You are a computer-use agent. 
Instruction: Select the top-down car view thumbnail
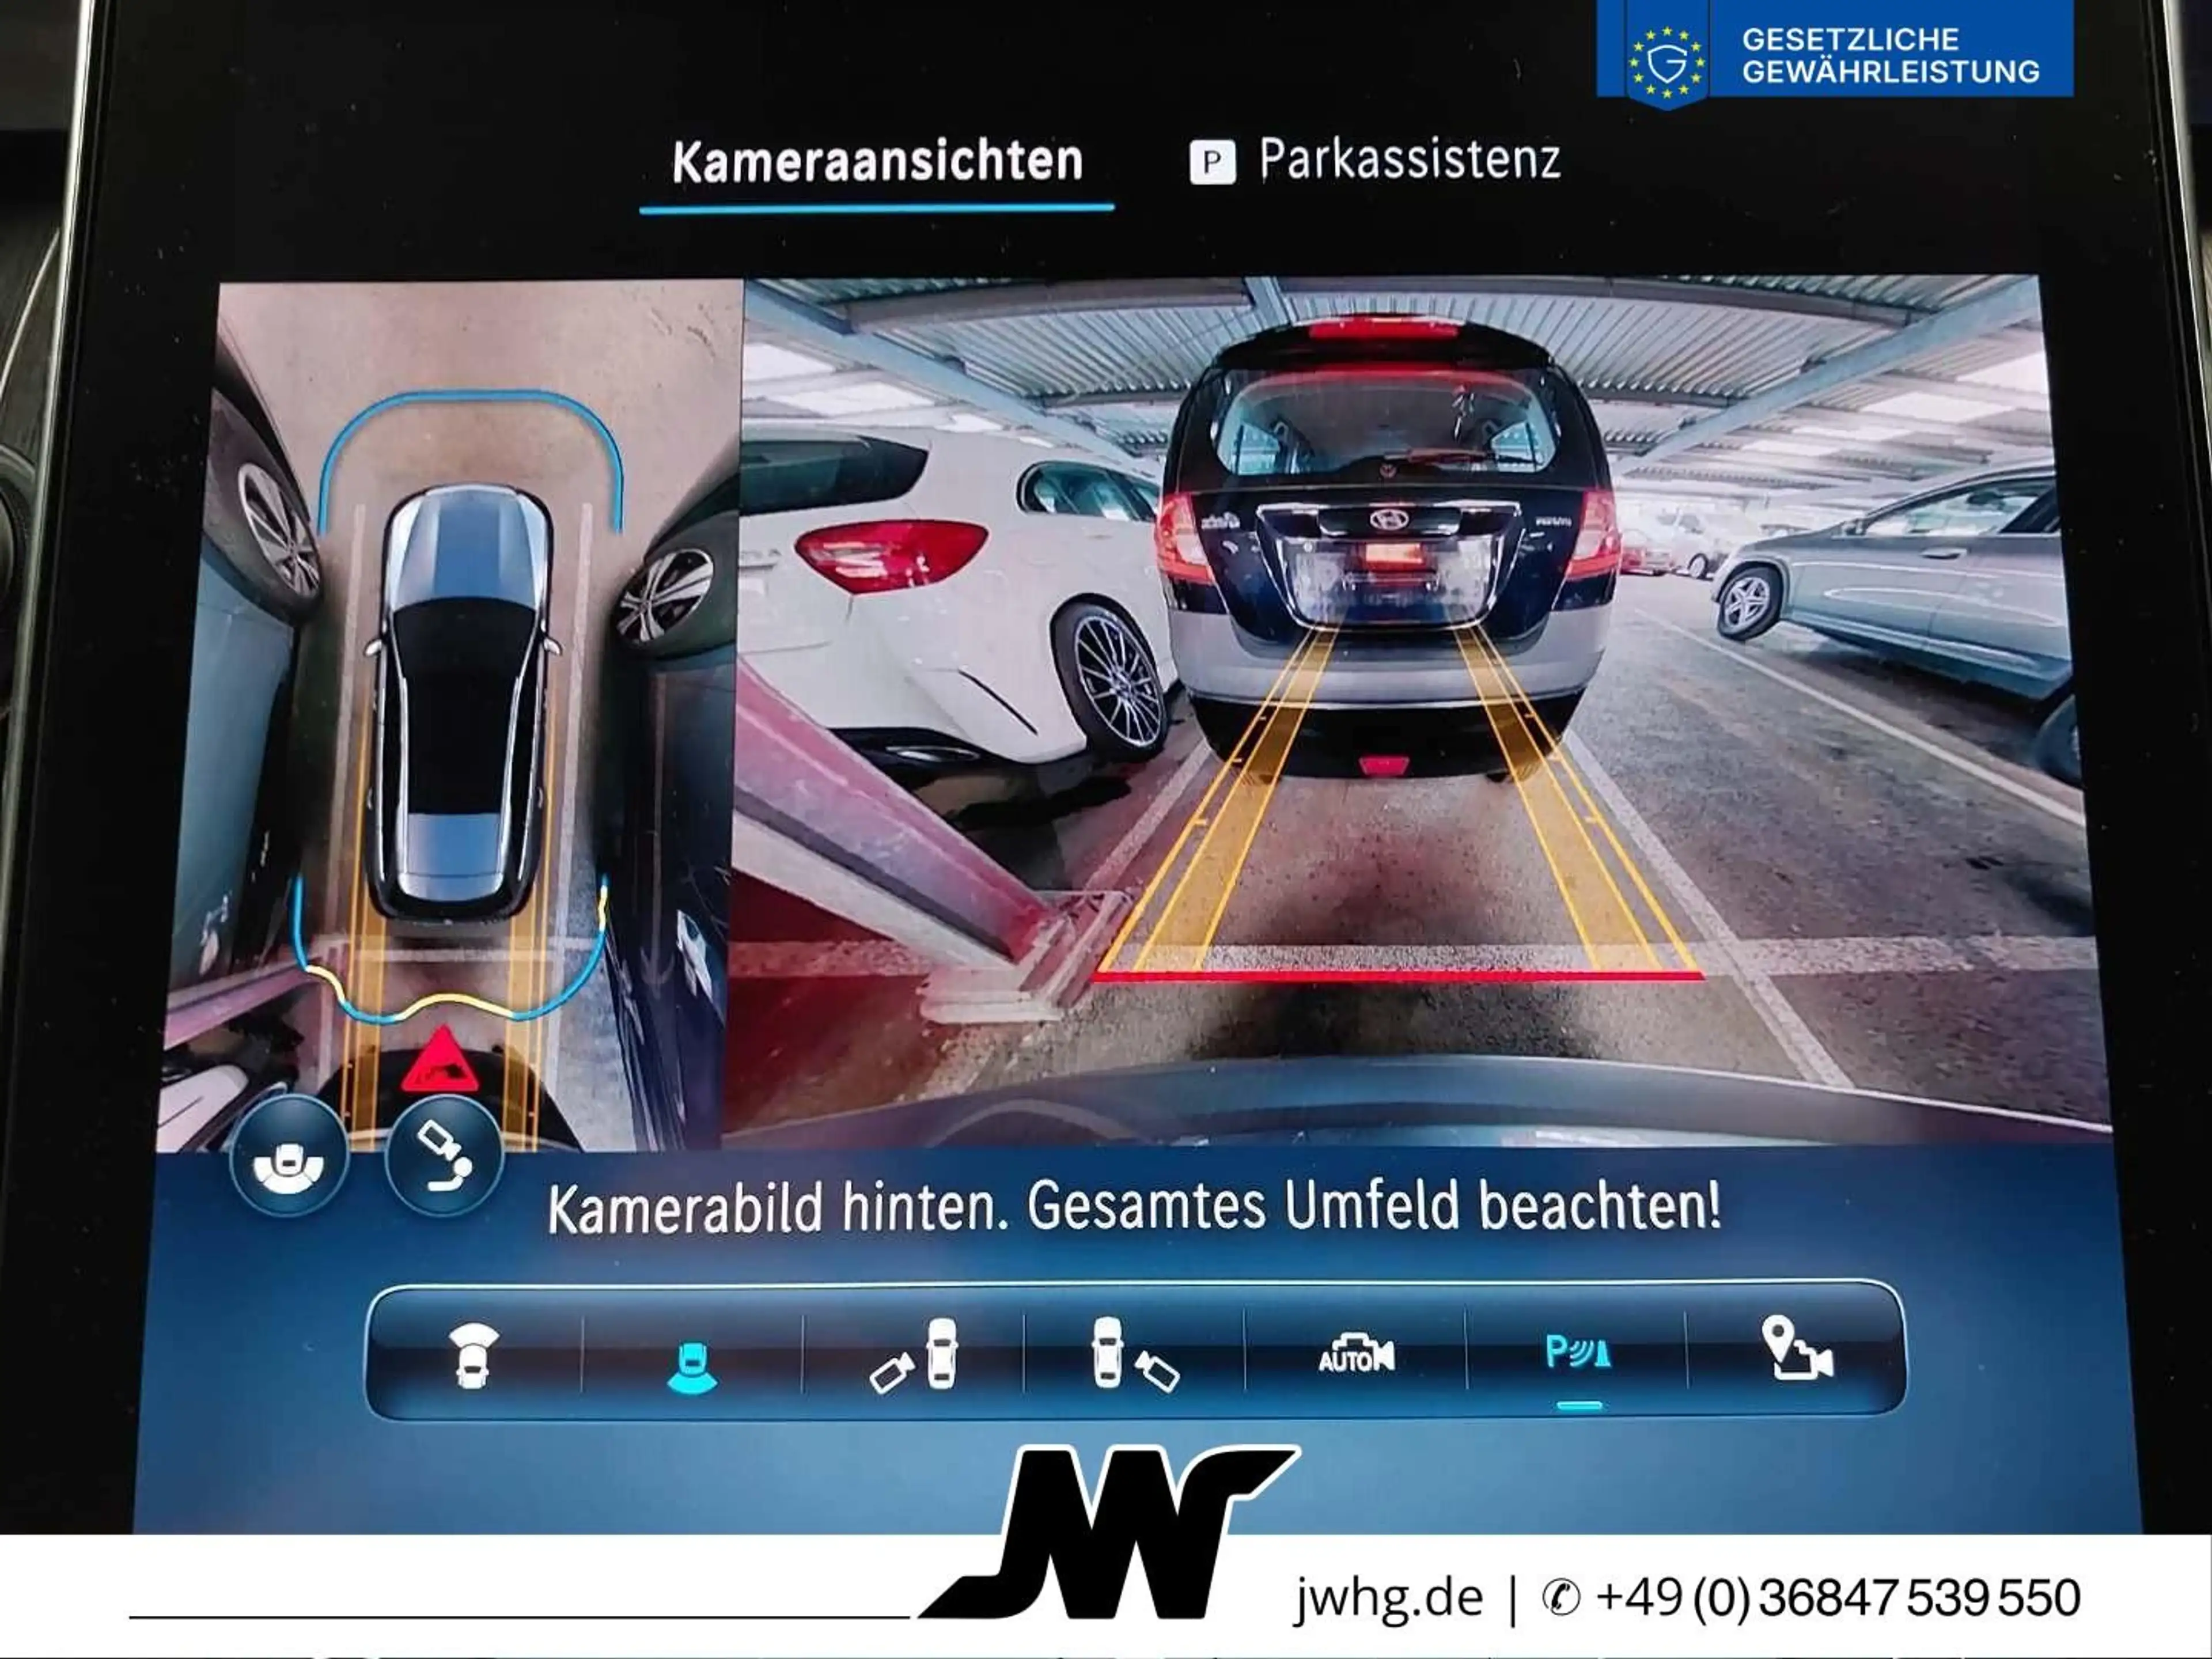pos(450,716)
